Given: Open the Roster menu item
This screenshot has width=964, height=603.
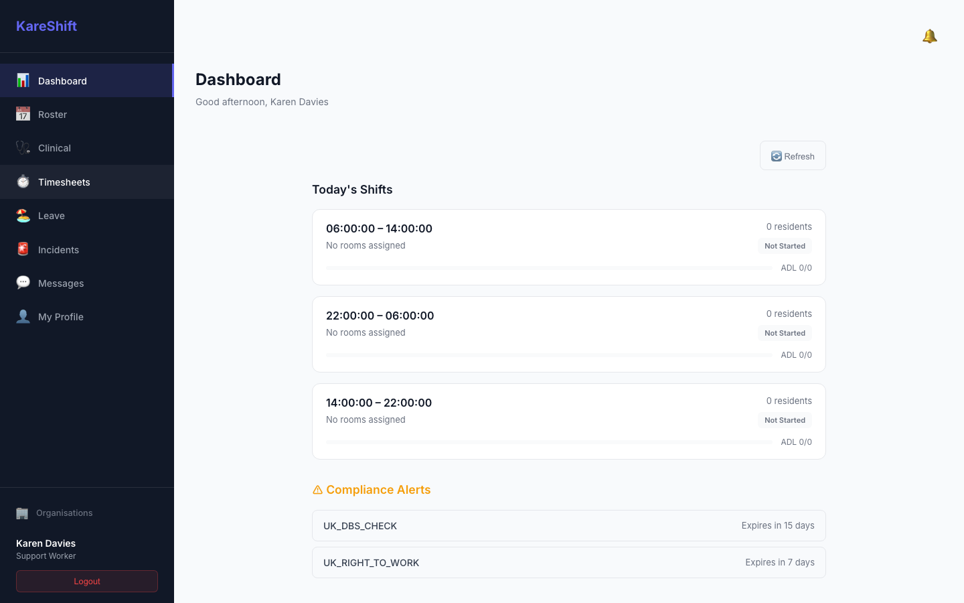Looking at the screenshot, I should coord(87,115).
